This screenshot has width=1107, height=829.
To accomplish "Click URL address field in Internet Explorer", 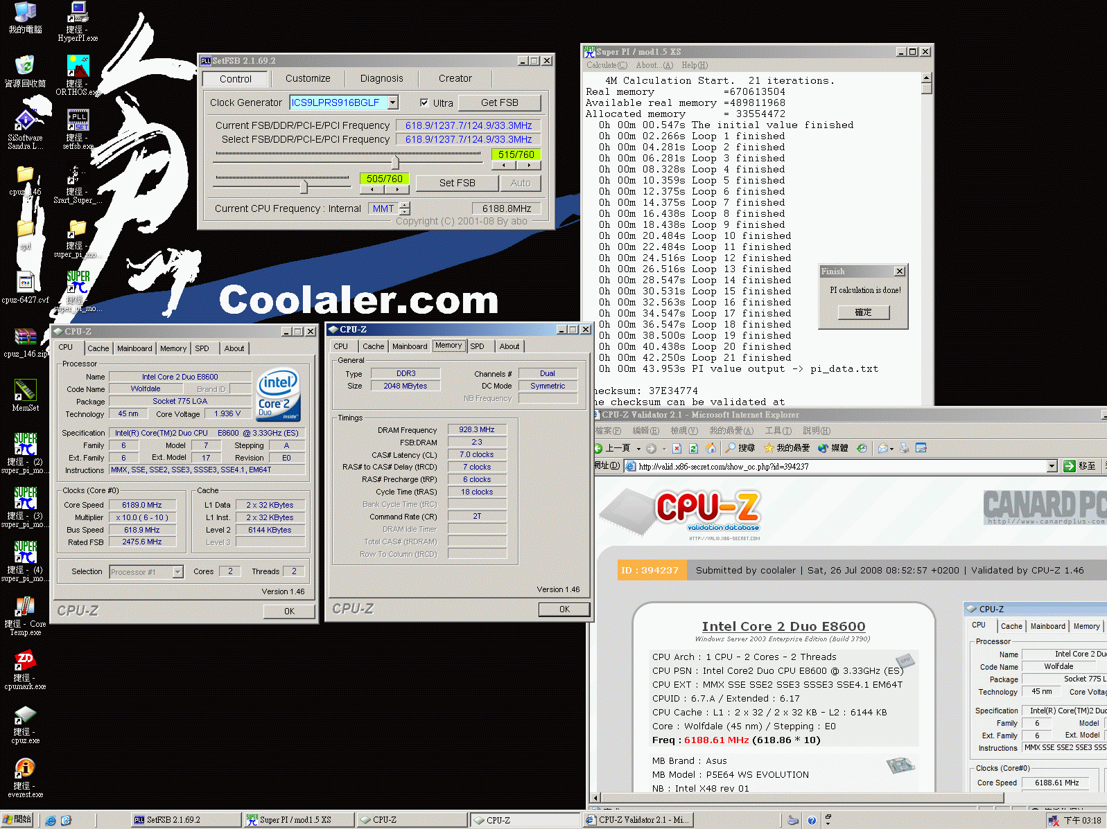I will pos(841,466).
